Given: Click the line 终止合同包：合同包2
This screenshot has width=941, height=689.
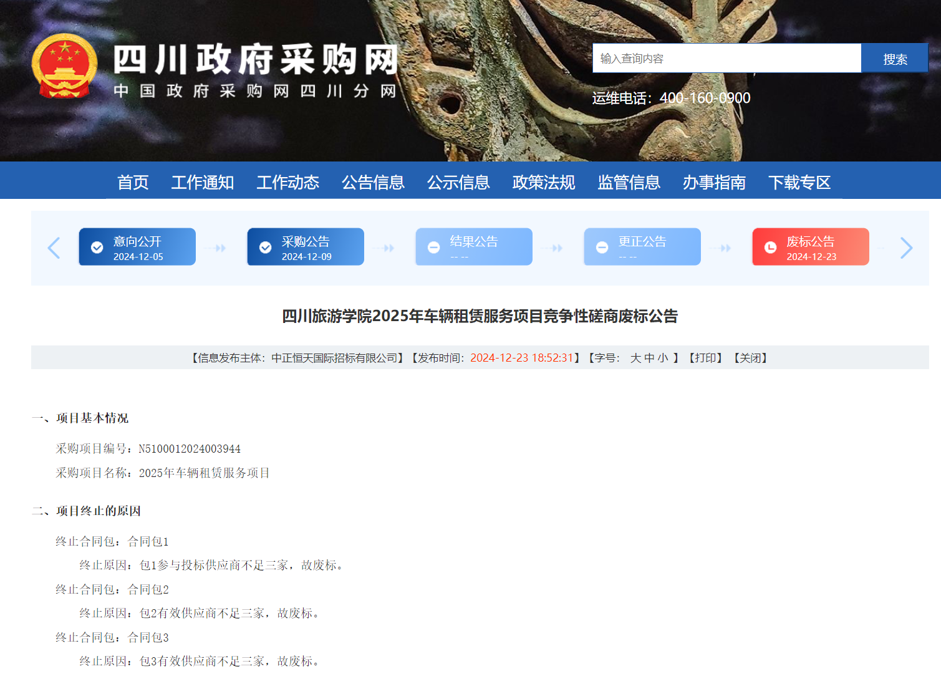Looking at the screenshot, I should [x=112, y=589].
